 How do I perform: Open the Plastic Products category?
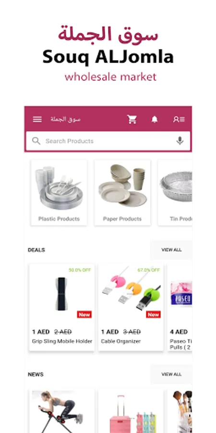(x=59, y=192)
